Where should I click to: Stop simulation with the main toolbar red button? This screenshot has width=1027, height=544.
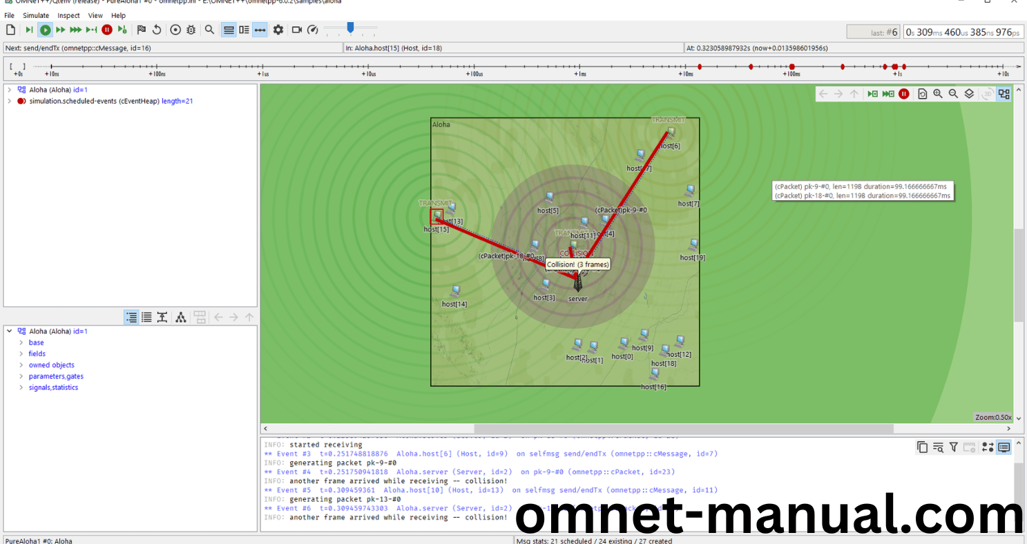(x=107, y=30)
